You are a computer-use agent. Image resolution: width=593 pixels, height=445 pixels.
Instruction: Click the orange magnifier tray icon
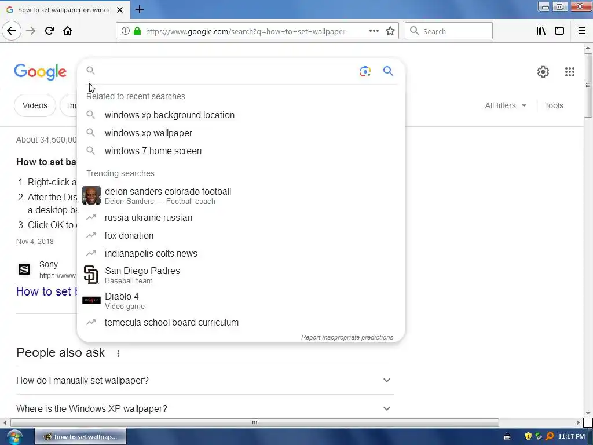coord(550,436)
